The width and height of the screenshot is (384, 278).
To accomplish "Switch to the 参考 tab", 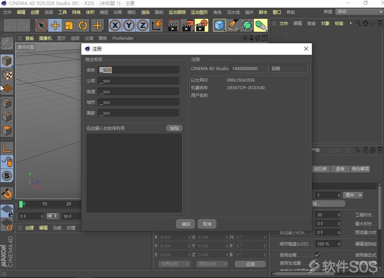I will tap(340, 169).
